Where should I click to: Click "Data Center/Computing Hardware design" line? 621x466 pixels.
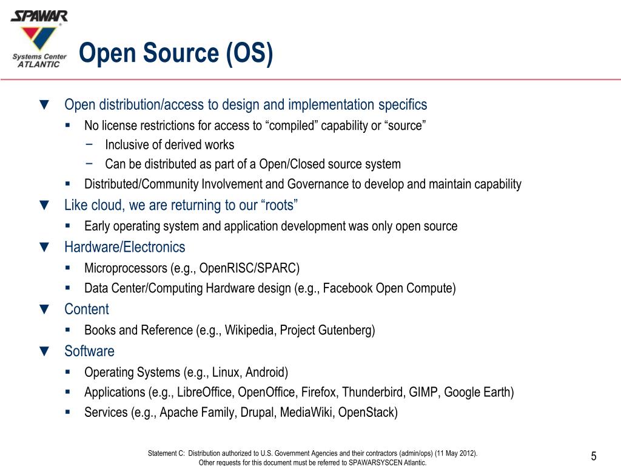270,288
